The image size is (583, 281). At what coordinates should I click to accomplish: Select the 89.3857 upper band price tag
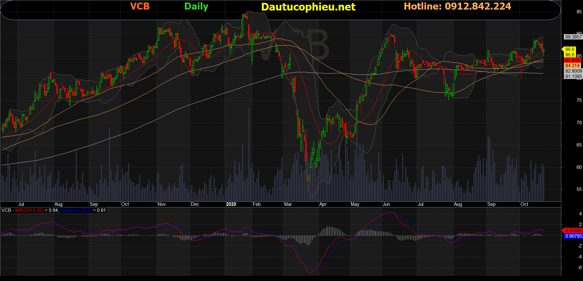573,37
